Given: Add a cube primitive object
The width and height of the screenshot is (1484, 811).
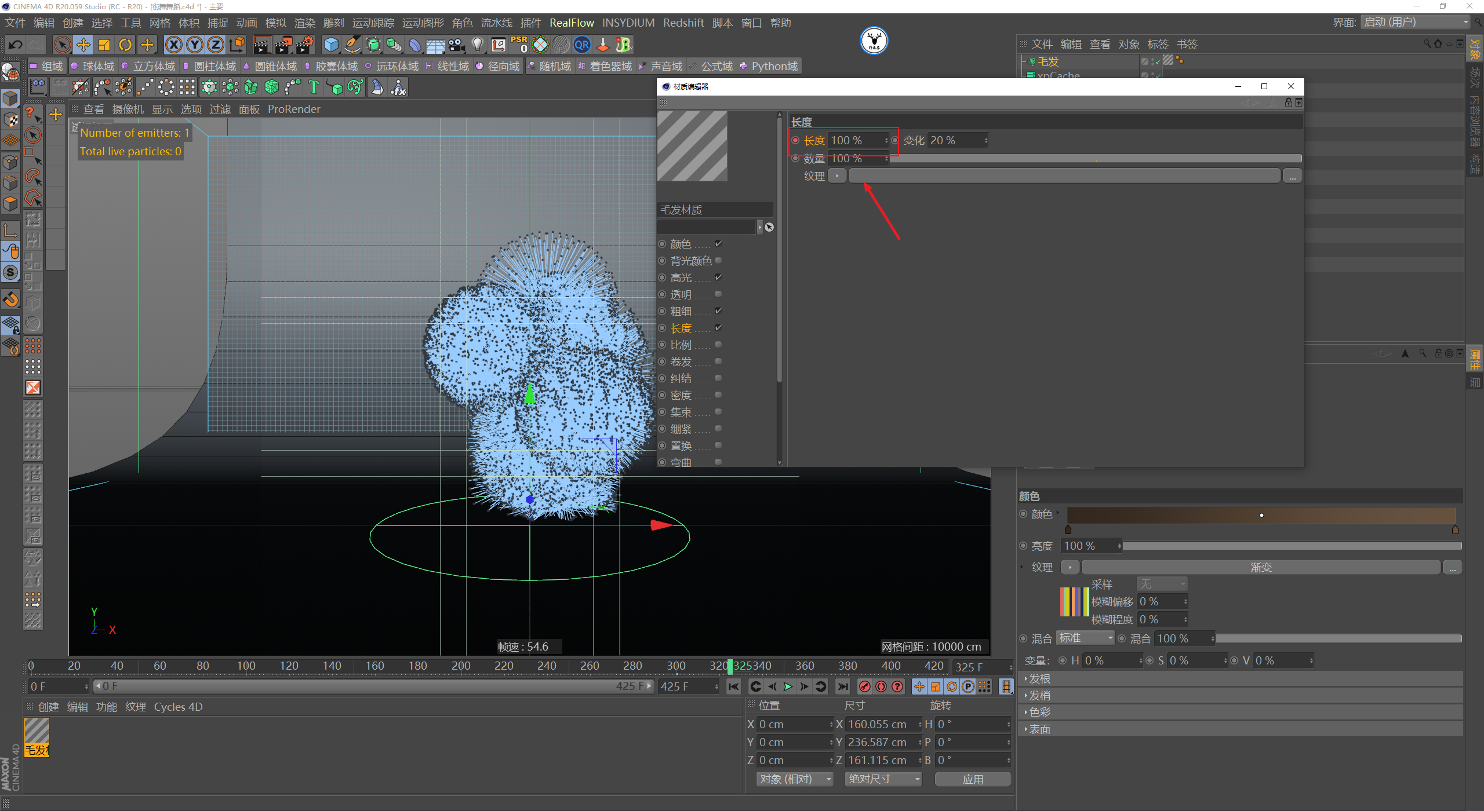Looking at the screenshot, I should 331,45.
